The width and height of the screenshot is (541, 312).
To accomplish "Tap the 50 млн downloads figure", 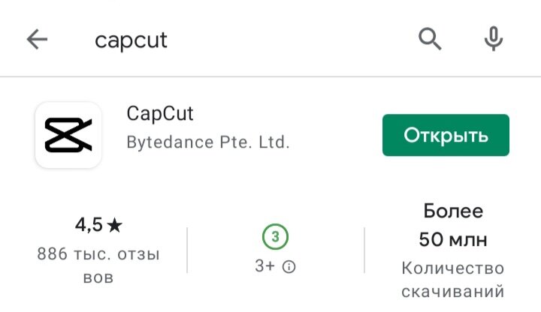I will [453, 240].
